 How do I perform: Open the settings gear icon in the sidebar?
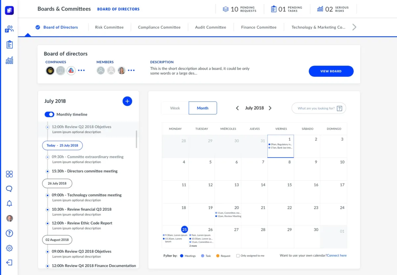point(9,248)
